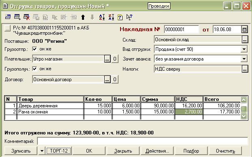The height and width of the screenshot is (157, 252).
Task: Select the cell Дверь деревянная
Action: click(x=50, y=106)
